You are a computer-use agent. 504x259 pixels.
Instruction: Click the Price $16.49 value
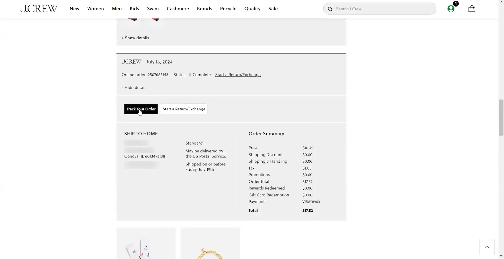tap(308, 148)
